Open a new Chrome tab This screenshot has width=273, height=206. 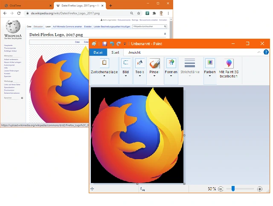pos(110,6)
